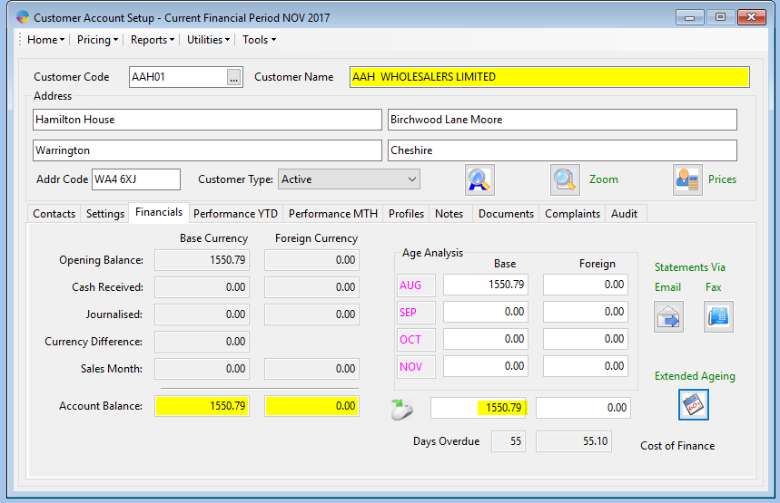Image resolution: width=780 pixels, height=503 pixels.
Task: Open the Extended Ageing calendar icon
Action: pos(694,405)
